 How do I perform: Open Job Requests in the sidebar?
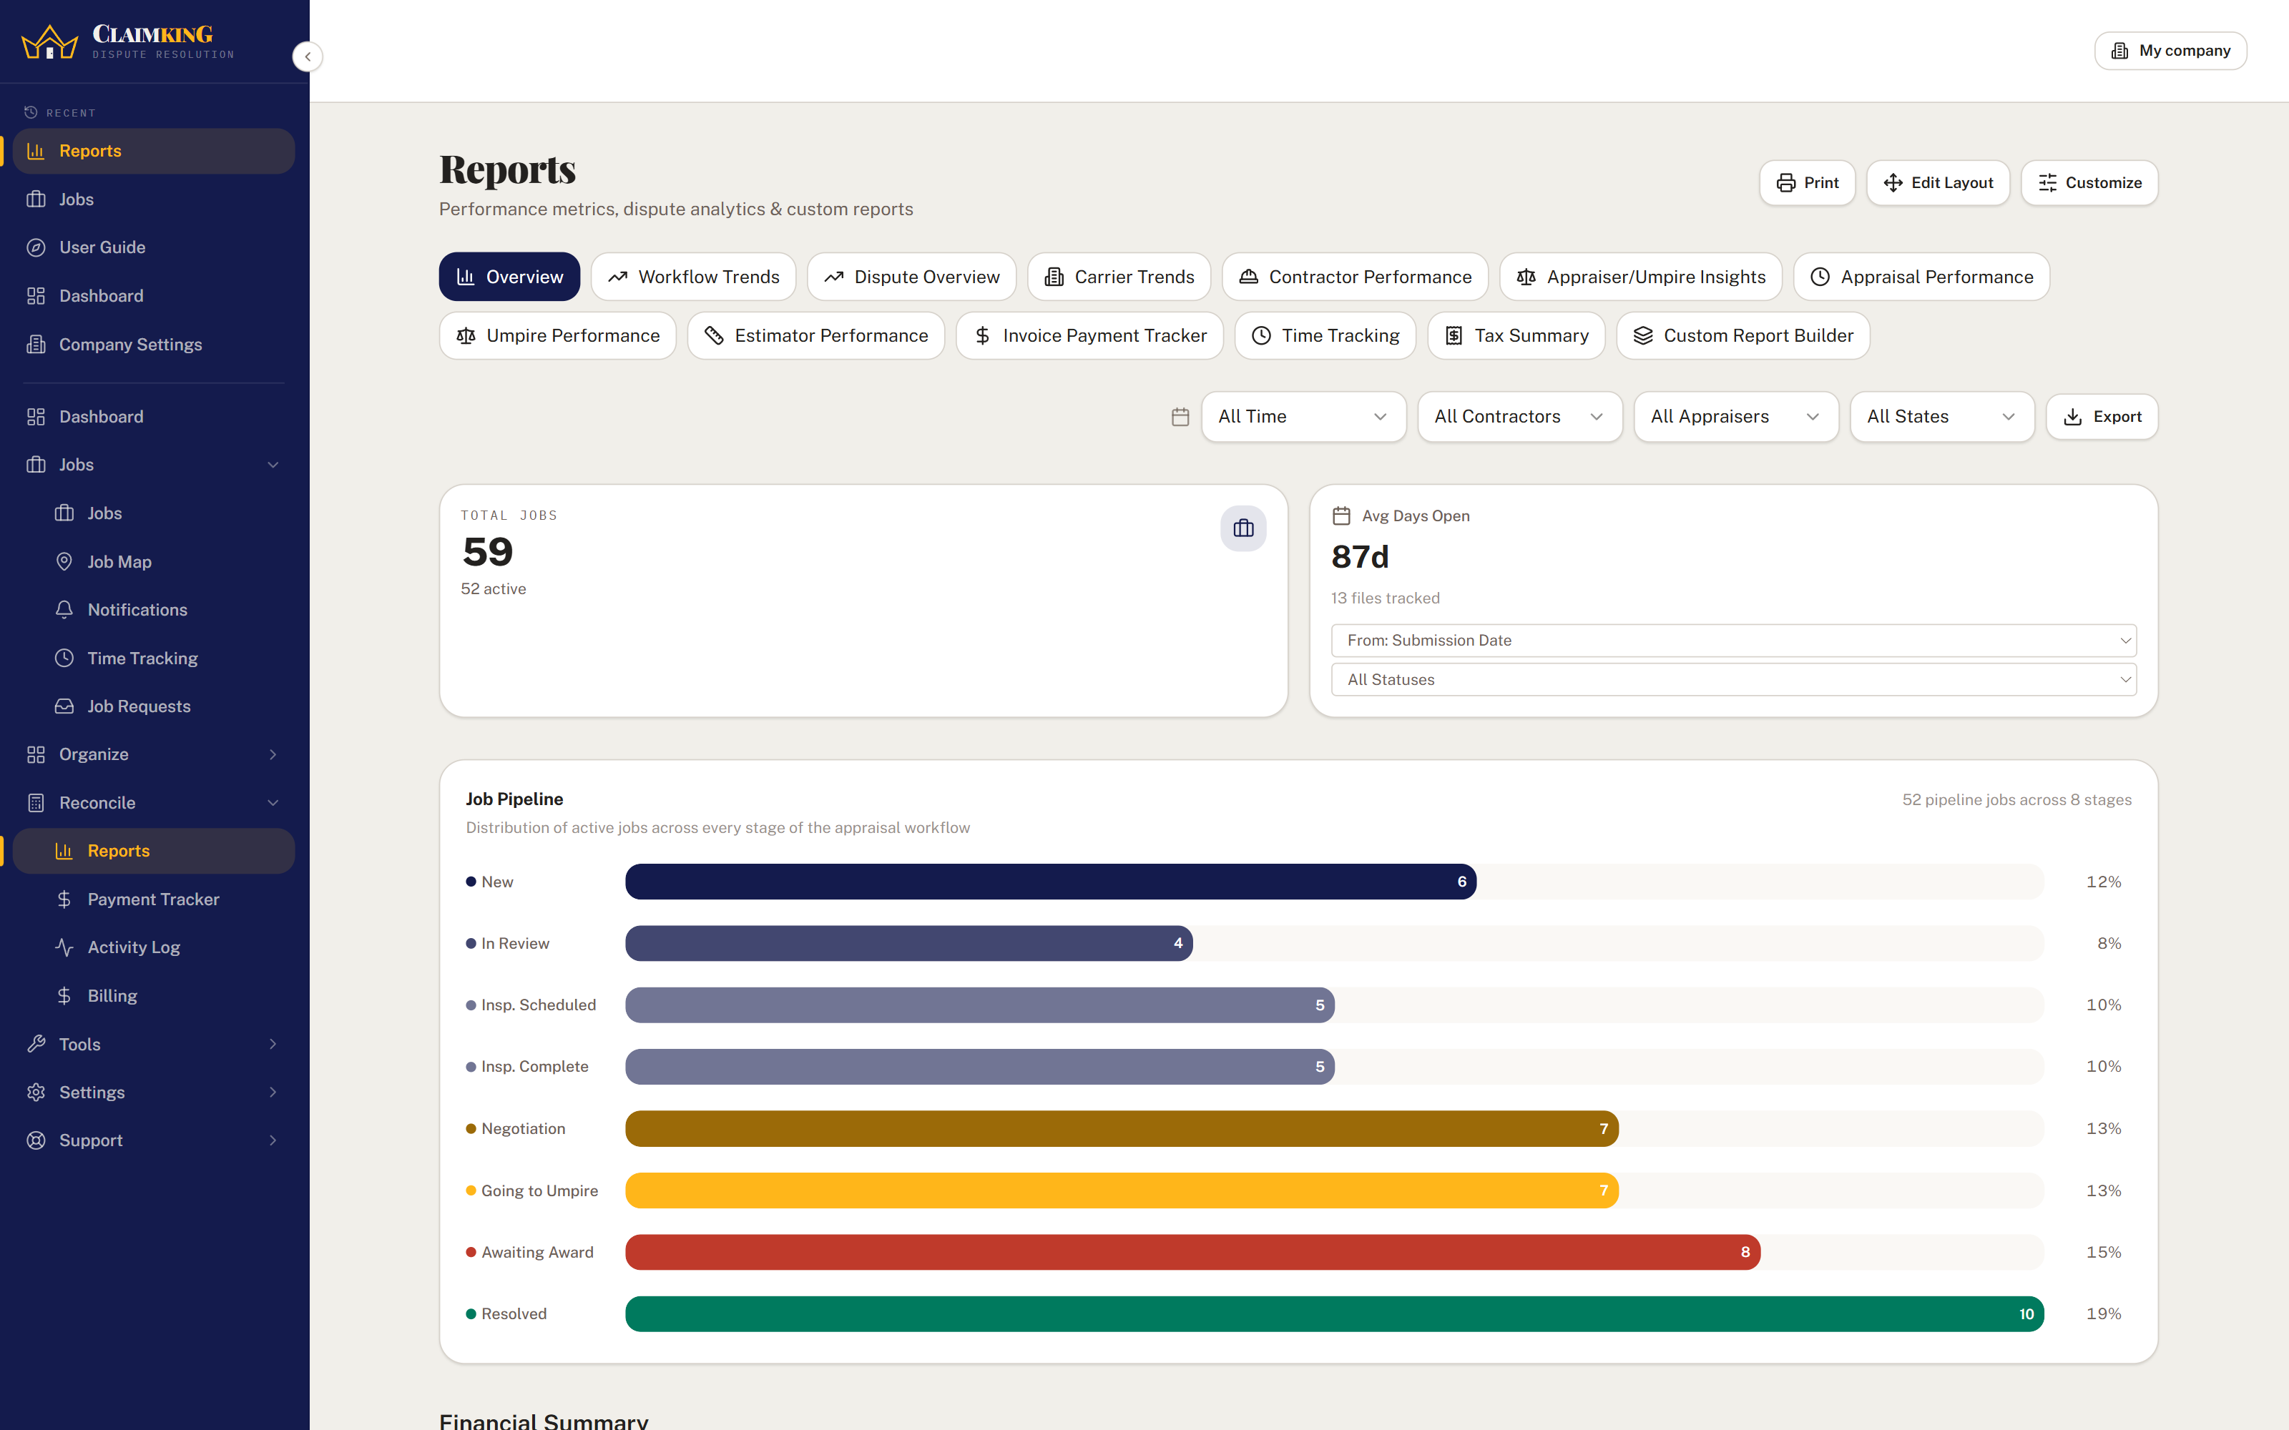[155, 706]
